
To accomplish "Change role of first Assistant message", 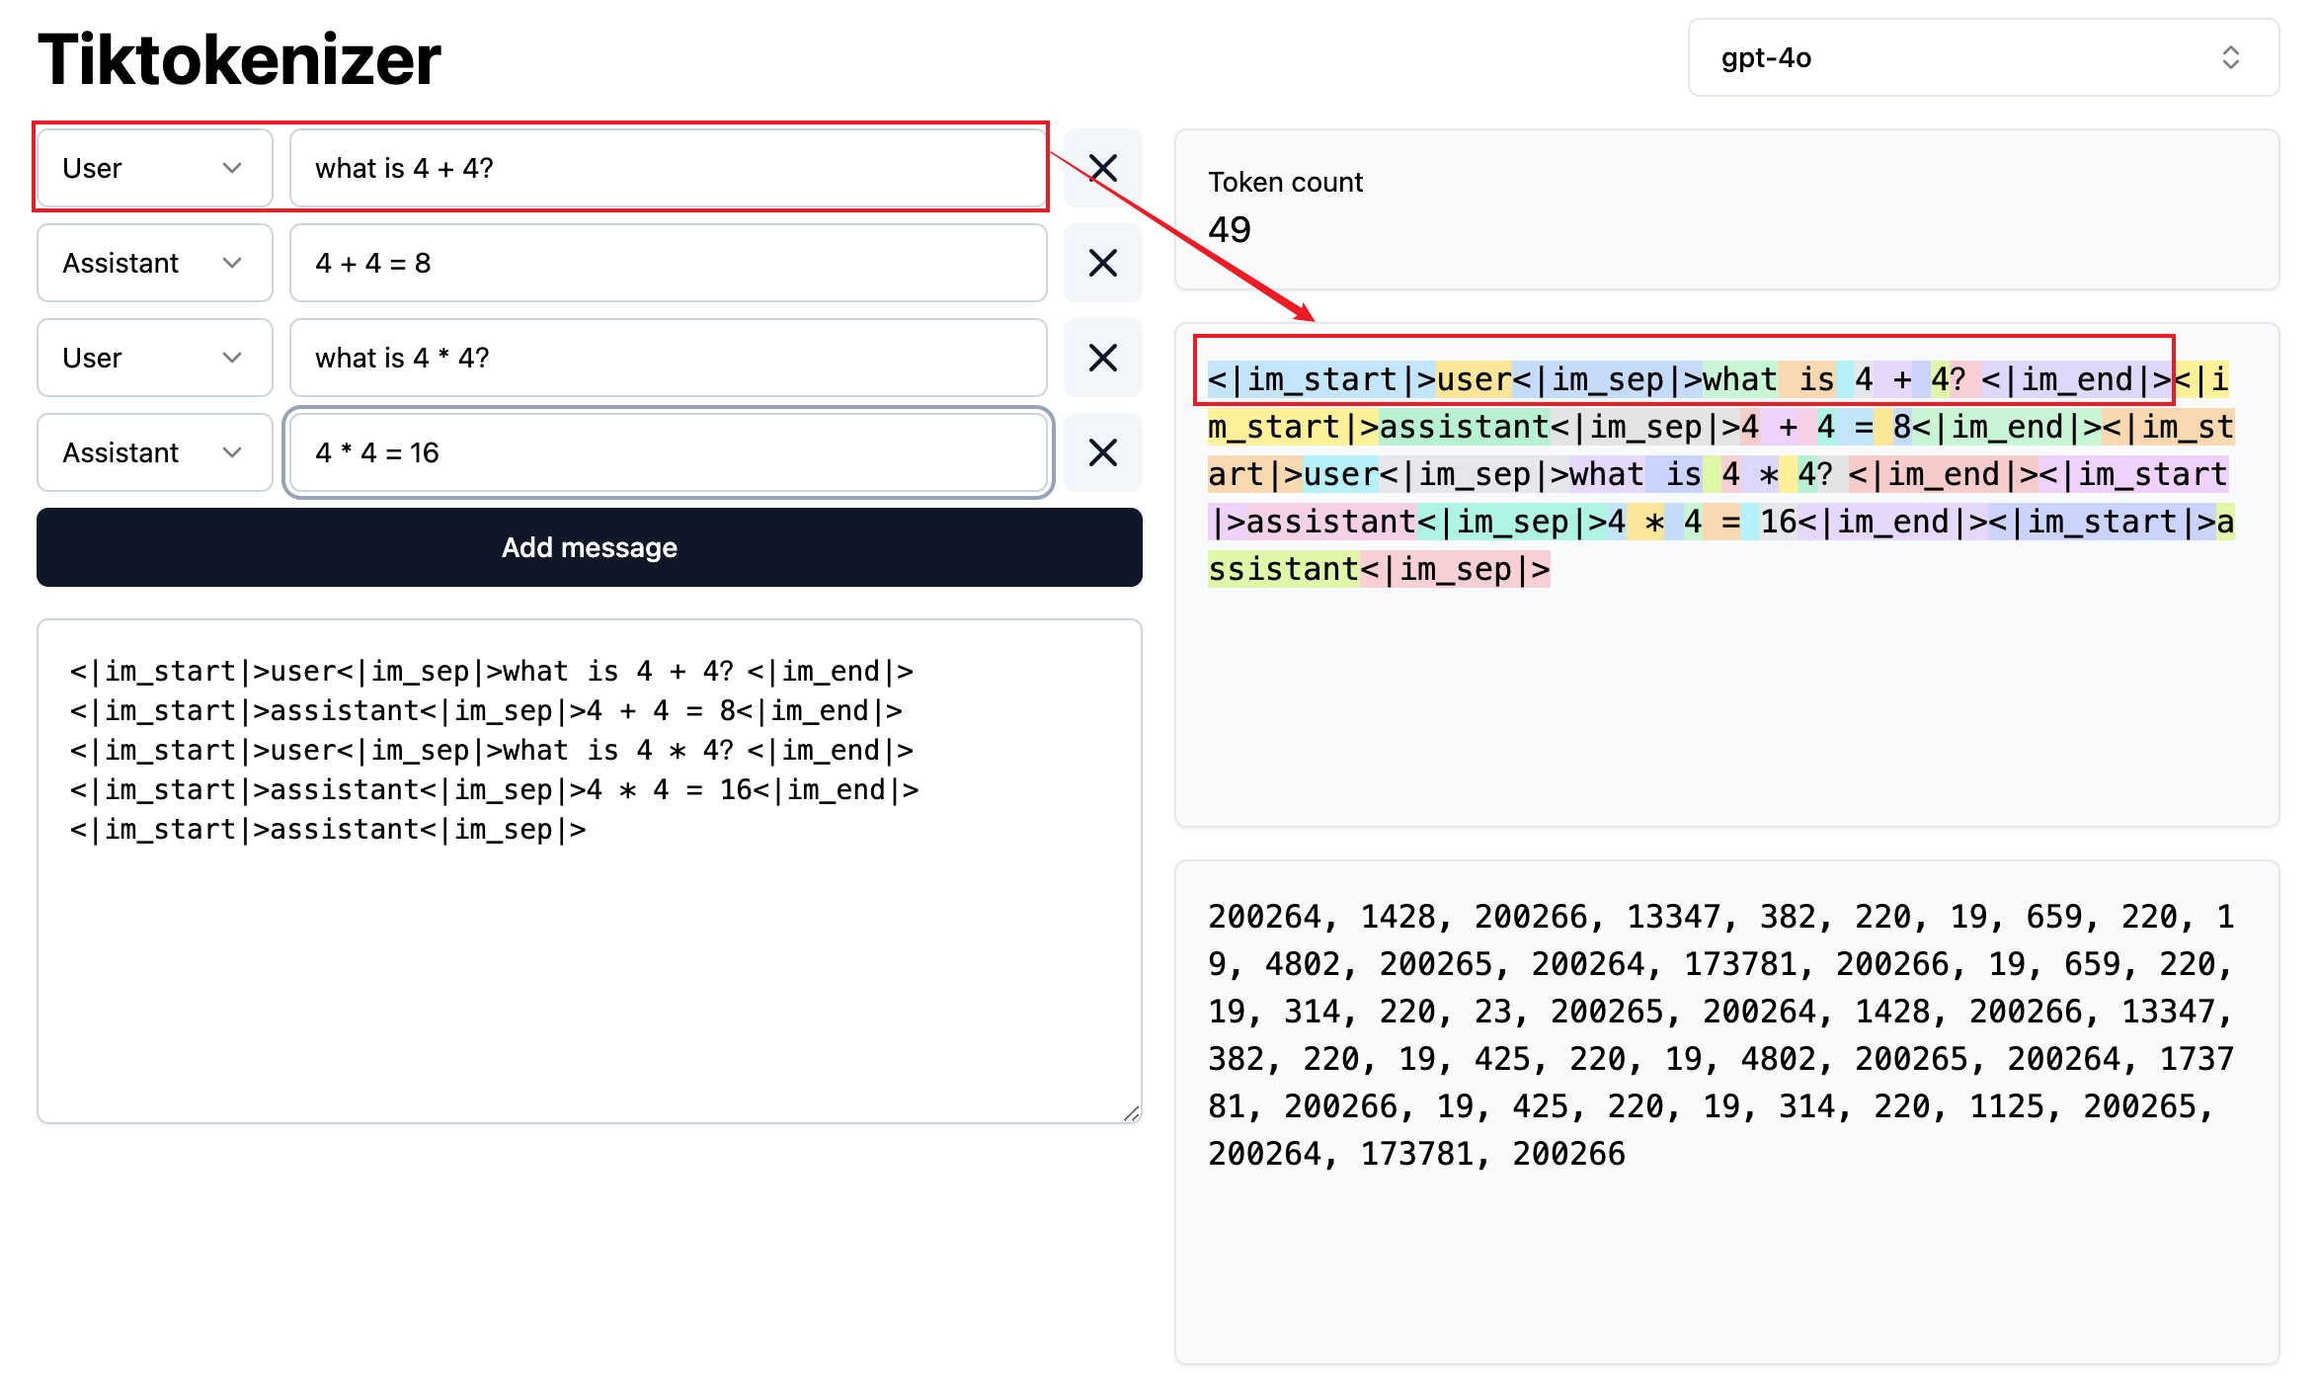I will point(154,263).
